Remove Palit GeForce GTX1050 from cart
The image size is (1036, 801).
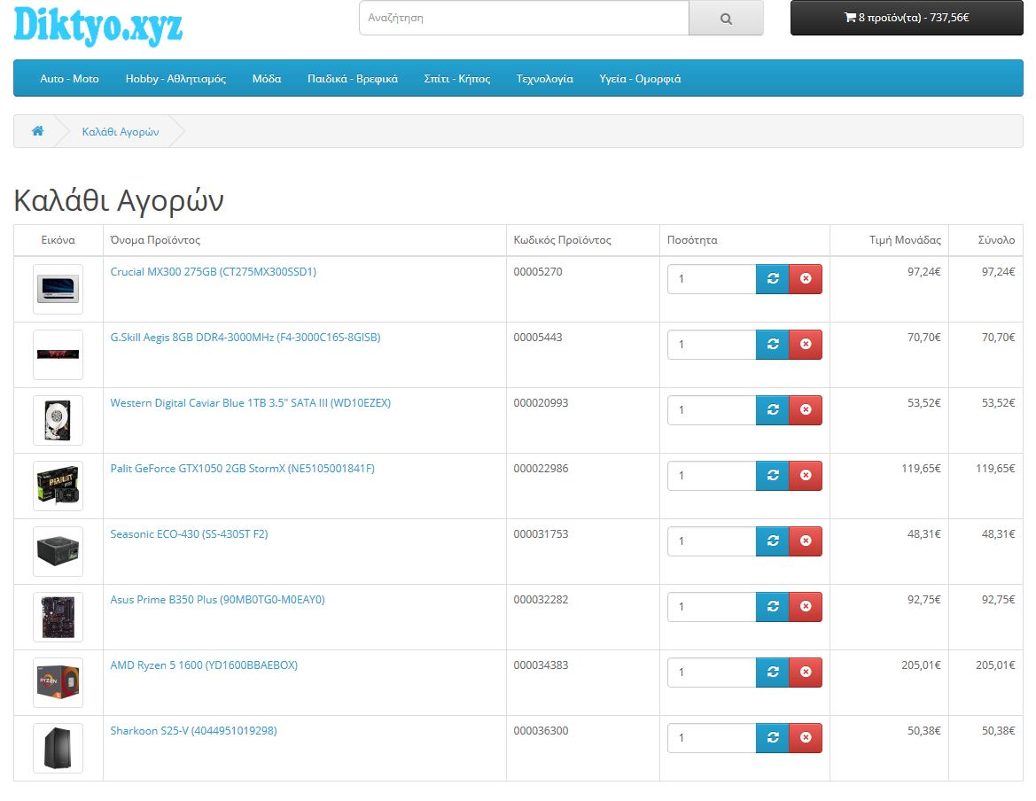pos(806,476)
